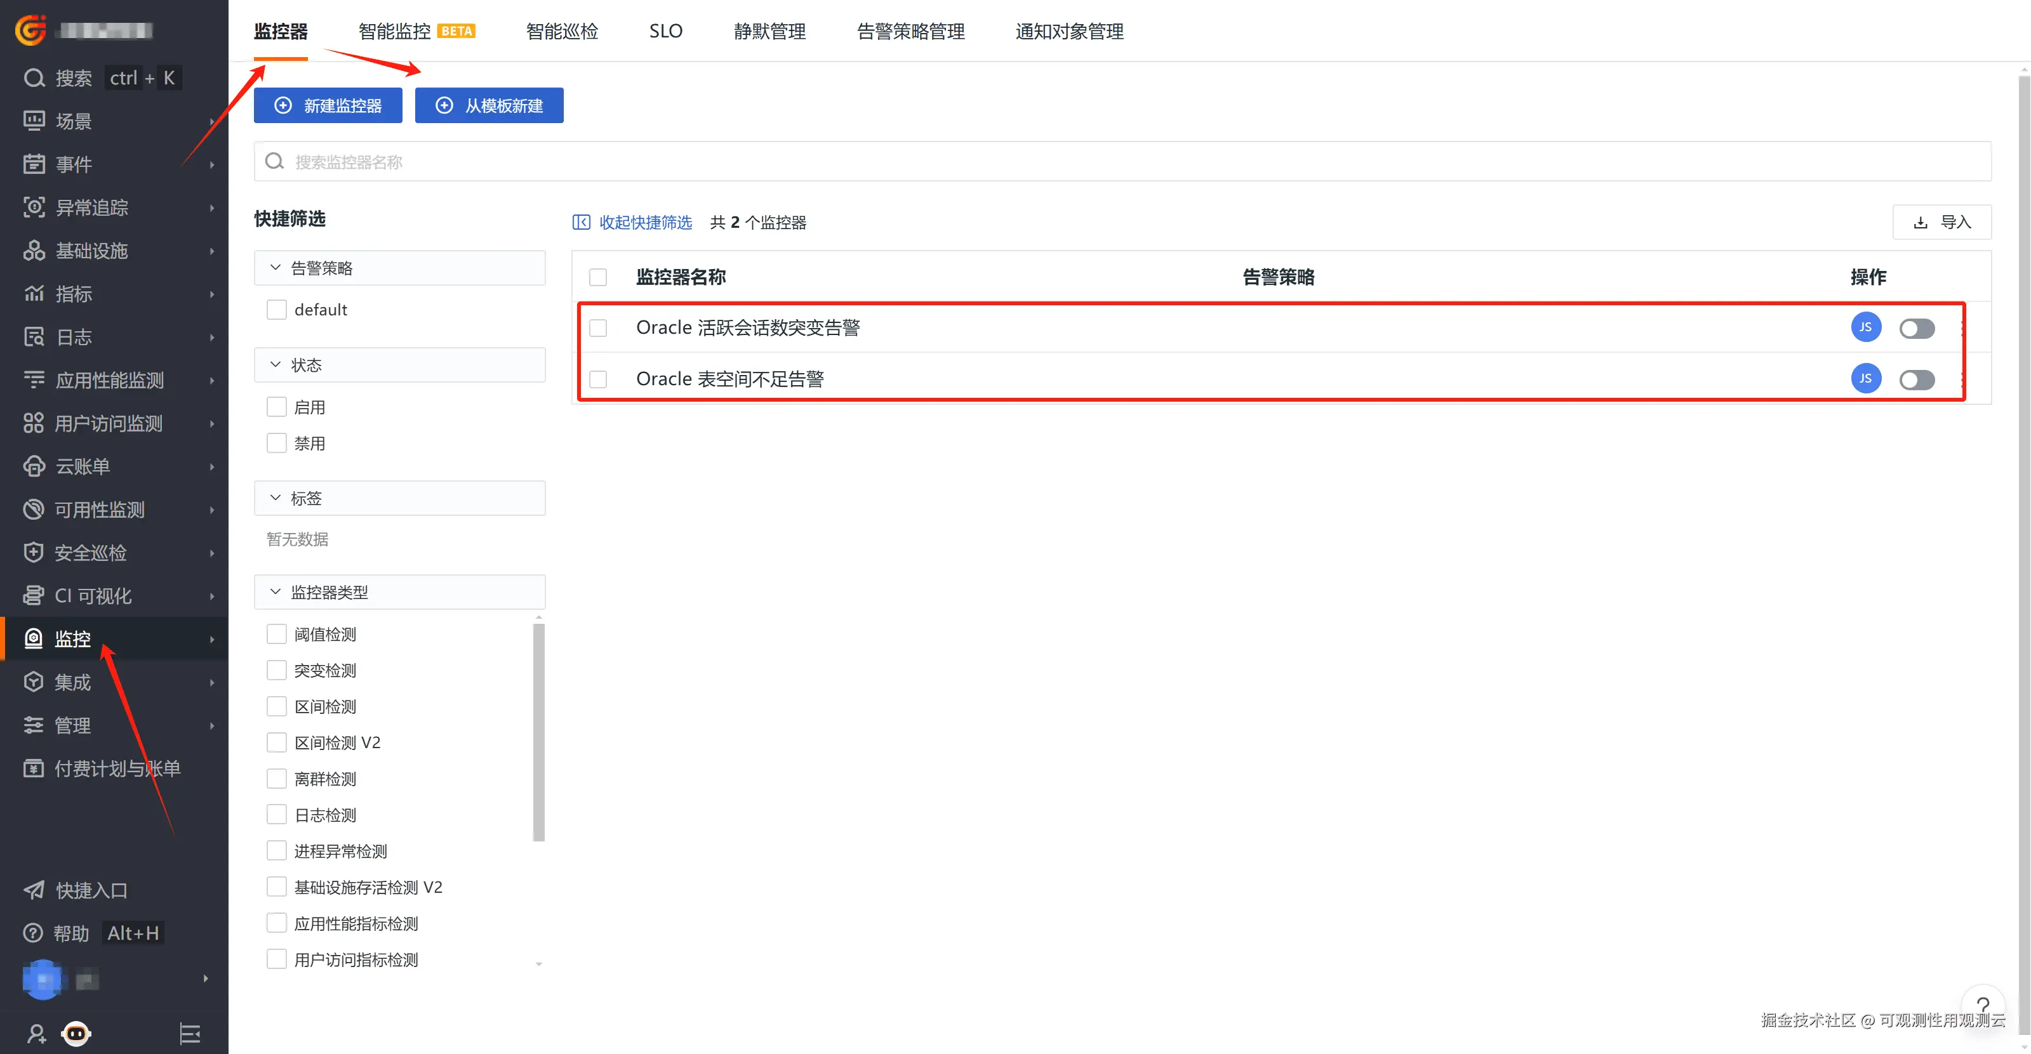Click the robot assistant icon at bottom
This screenshot has width=2031, height=1054.
76,1032
